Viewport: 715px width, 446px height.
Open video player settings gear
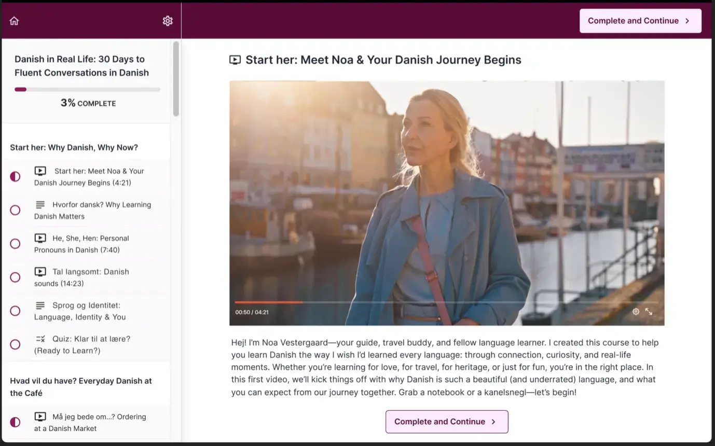(636, 312)
